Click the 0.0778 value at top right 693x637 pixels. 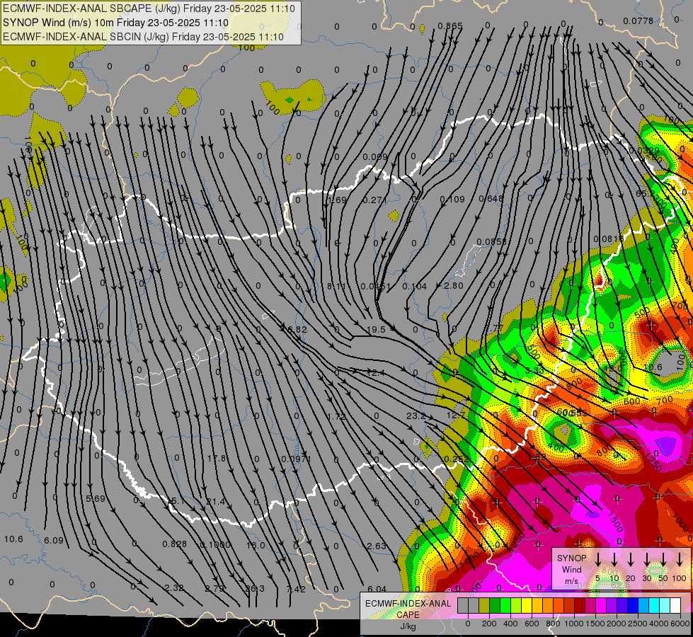[638, 21]
